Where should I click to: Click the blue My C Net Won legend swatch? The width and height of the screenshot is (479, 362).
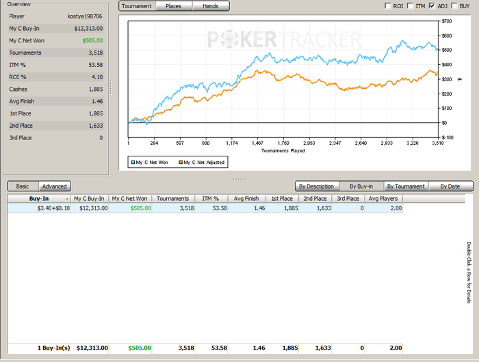pyautogui.click(x=133, y=163)
